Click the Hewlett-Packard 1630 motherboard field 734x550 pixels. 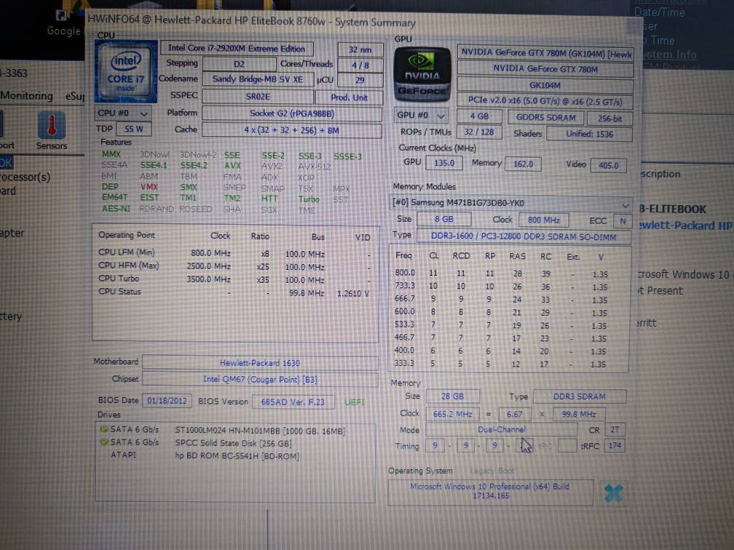tap(260, 363)
